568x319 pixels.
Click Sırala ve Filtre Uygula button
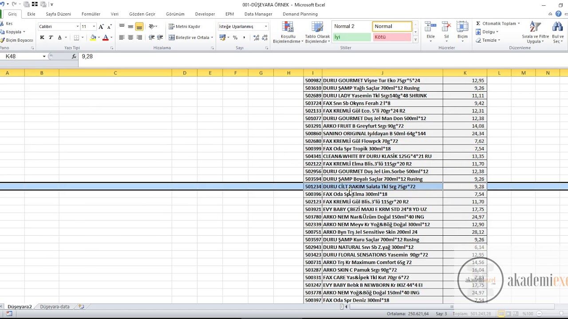[x=535, y=33]
